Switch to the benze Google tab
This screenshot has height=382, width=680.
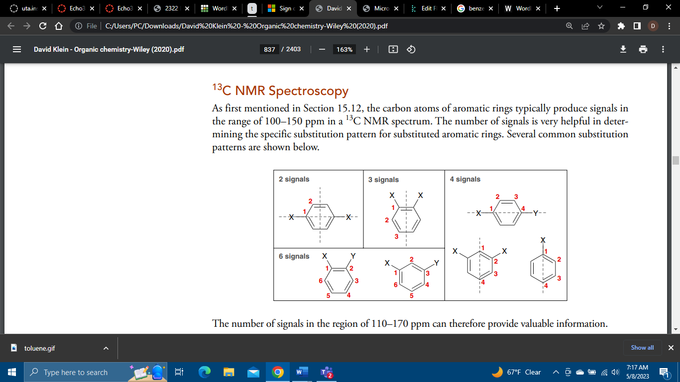point(474,8)
